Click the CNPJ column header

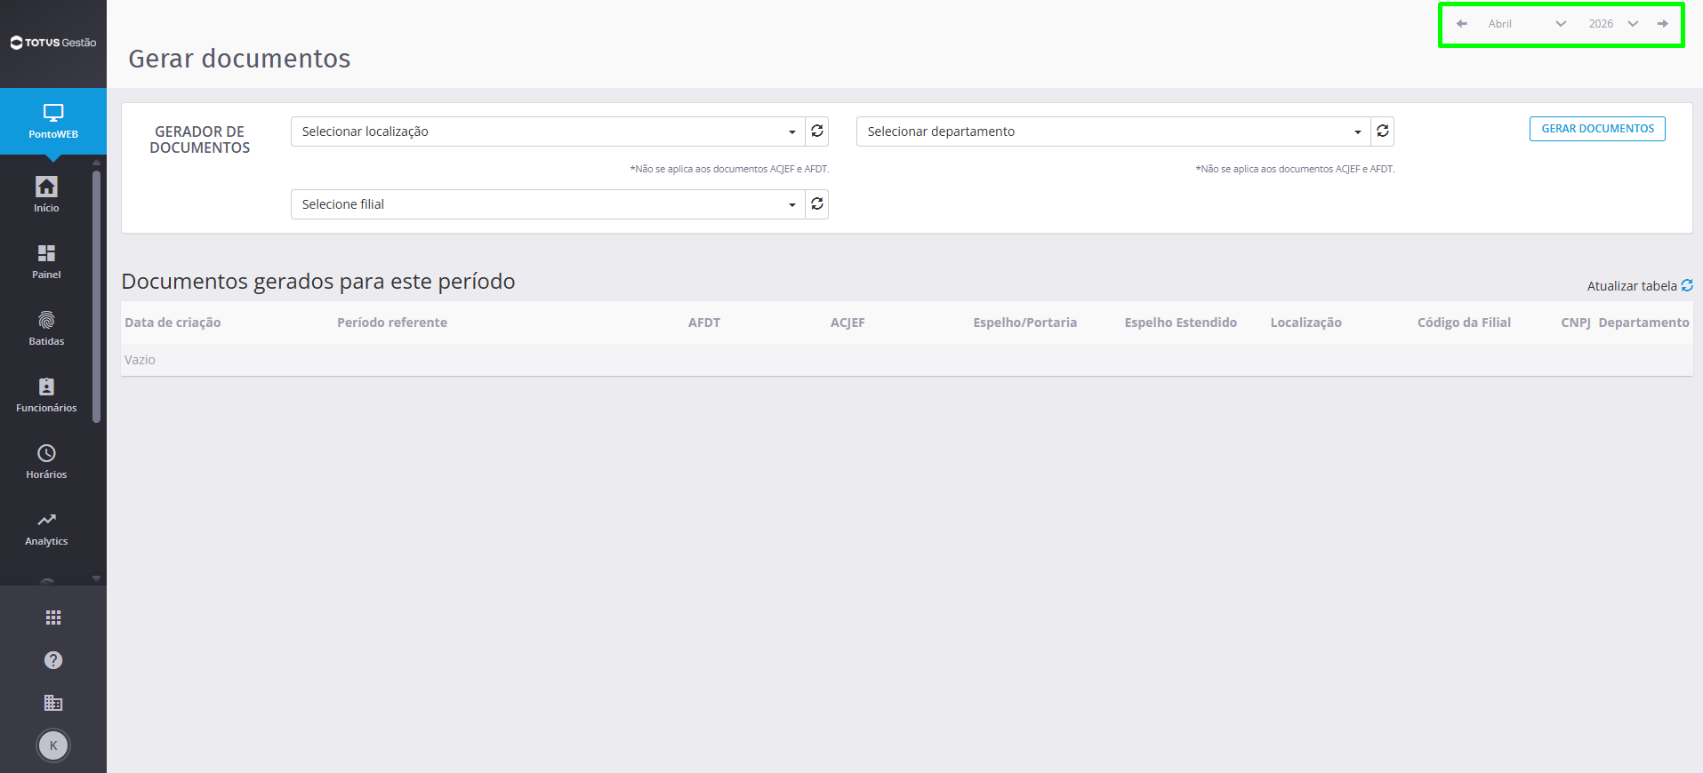tap(1575, 323)
